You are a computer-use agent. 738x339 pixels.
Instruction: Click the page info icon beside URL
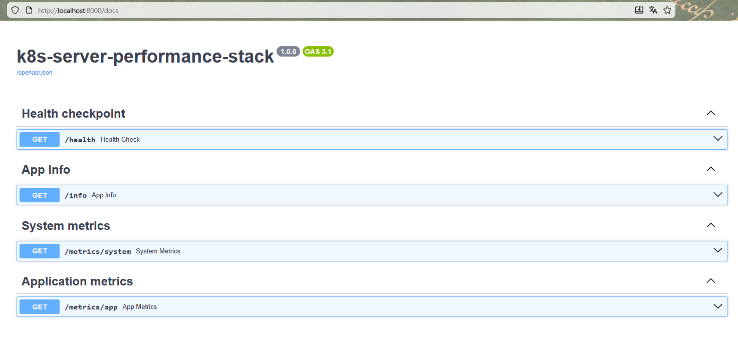pos(29,10)
